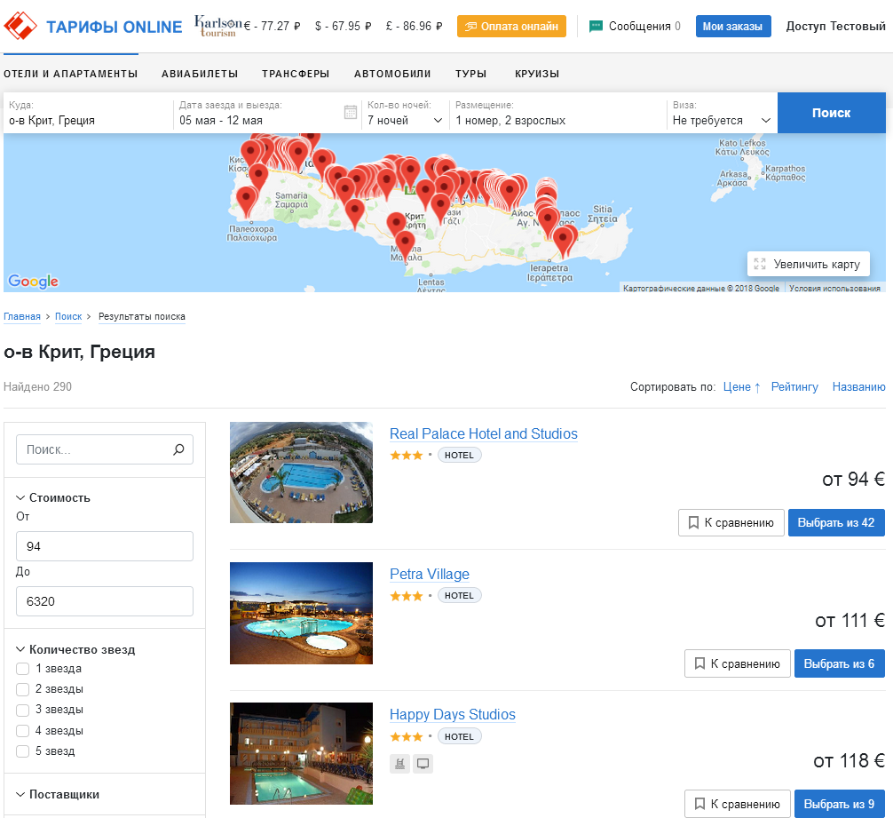
Task: Click the Google logo on the map
Action: pos(34,282)
